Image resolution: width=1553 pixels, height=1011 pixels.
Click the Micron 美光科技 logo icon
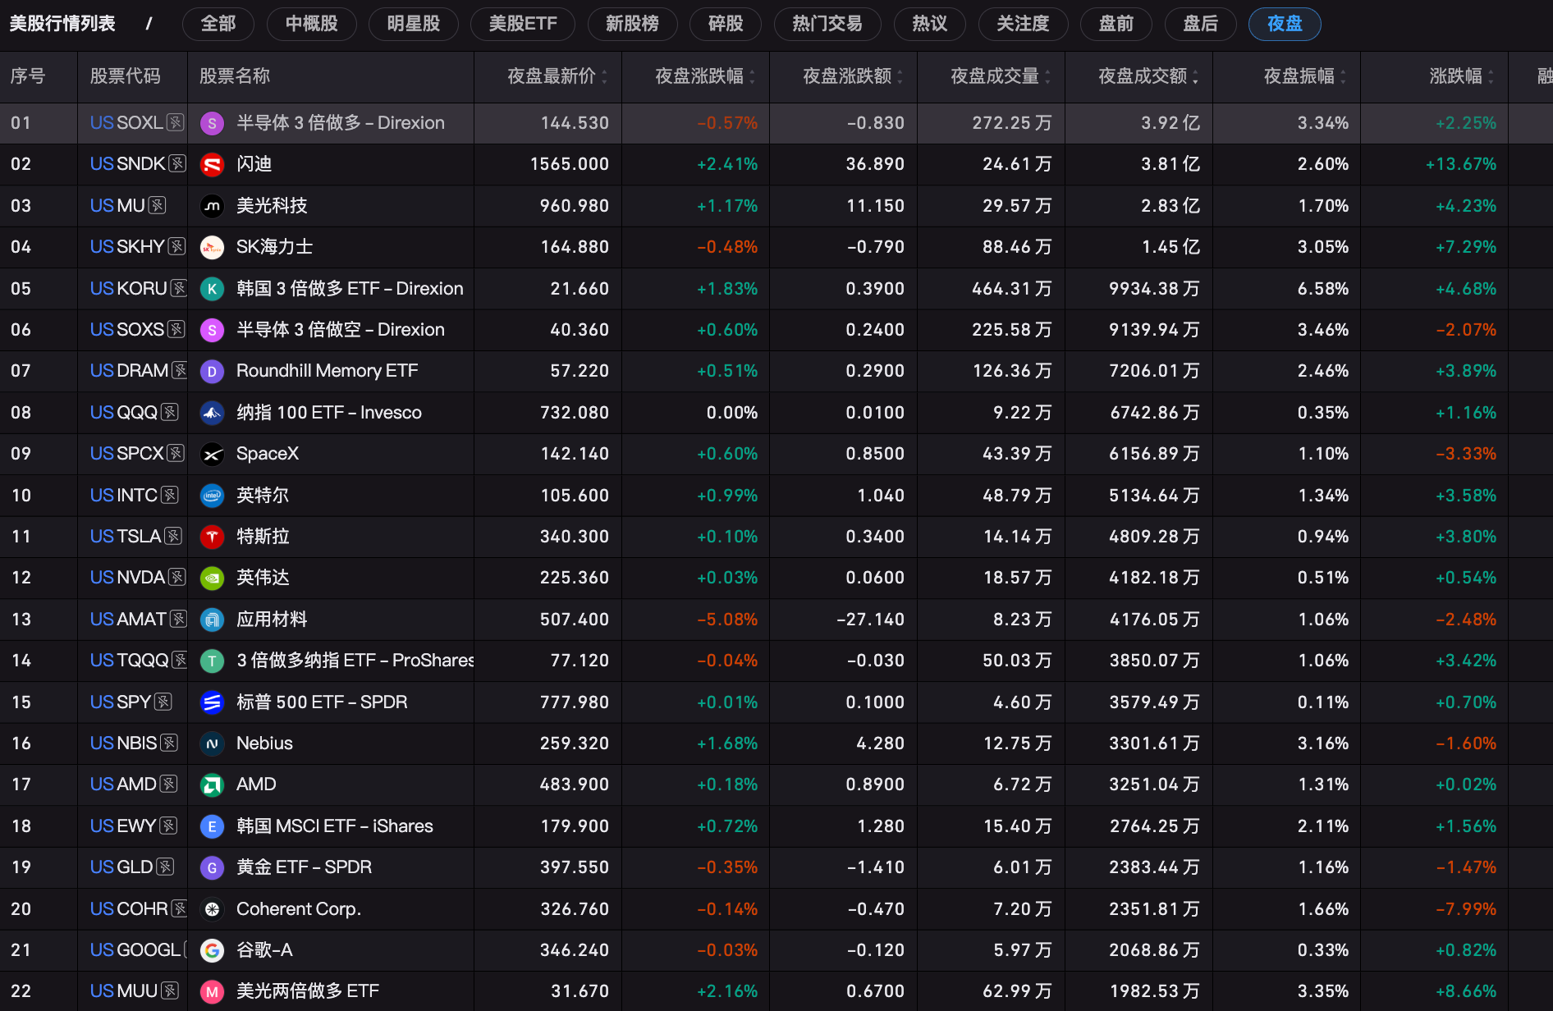(212, 206)
